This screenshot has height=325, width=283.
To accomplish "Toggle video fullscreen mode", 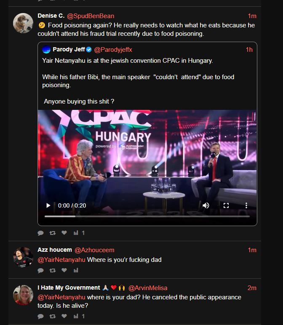I will coord(226,205).
